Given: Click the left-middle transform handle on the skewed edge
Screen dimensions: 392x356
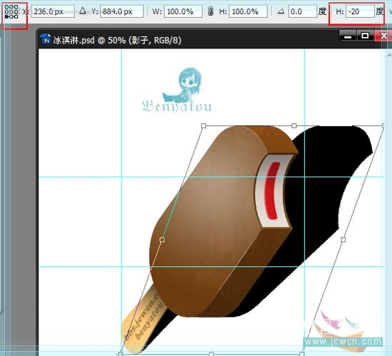Looking at the screenshot, I should (x=162, y=240).
